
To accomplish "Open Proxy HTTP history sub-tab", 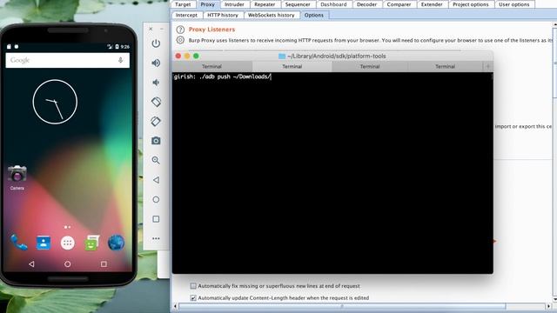I will 223,15.
